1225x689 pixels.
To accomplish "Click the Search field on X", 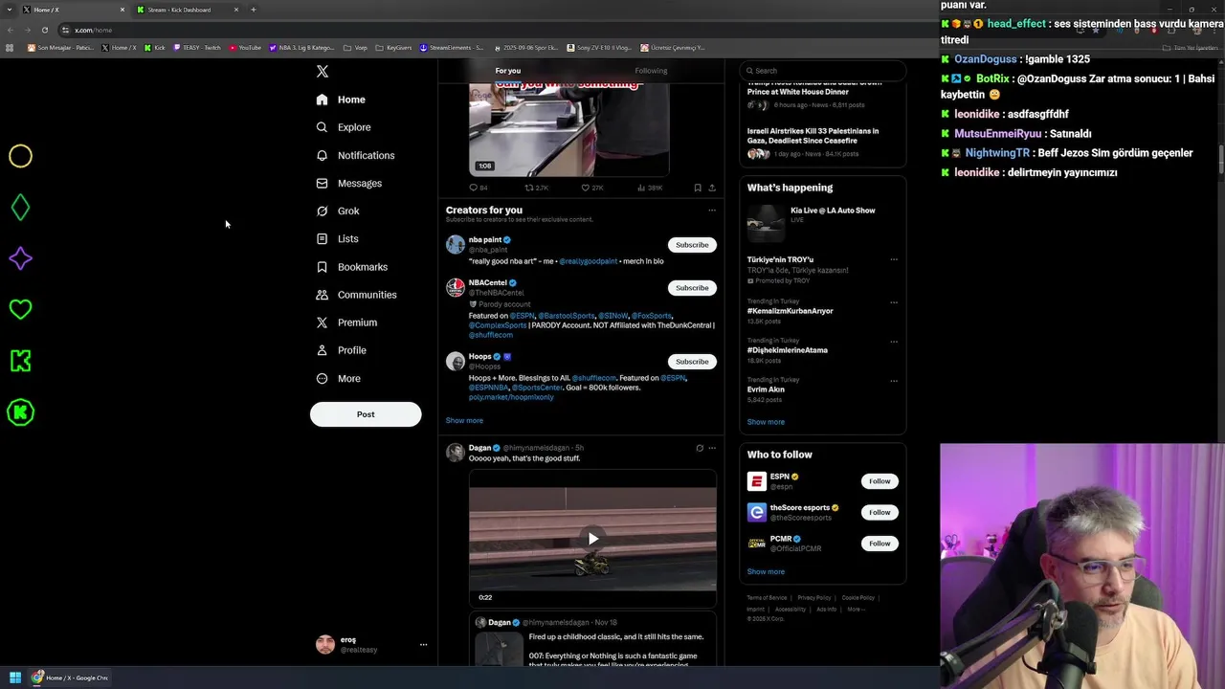I will click(x=823, y=71).
